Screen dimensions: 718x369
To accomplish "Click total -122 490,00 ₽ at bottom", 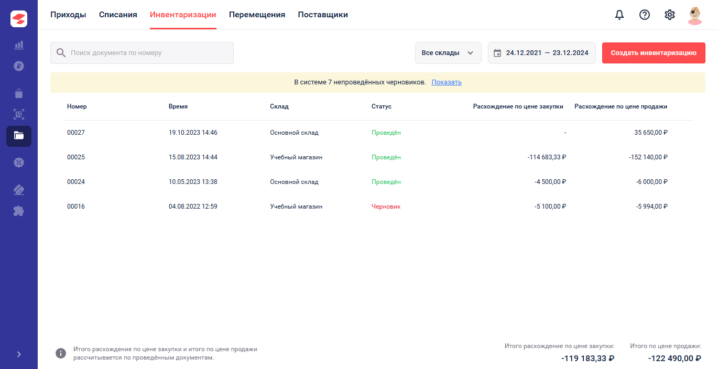I will coord(675,359).
